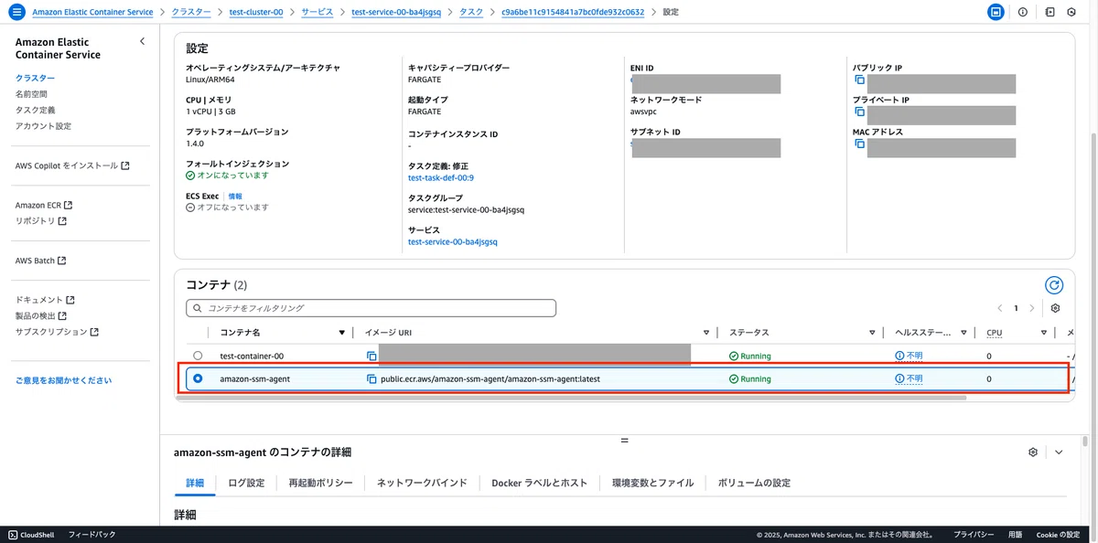
Task: Collapse the ECS side navigation
Action: [142, 42]
